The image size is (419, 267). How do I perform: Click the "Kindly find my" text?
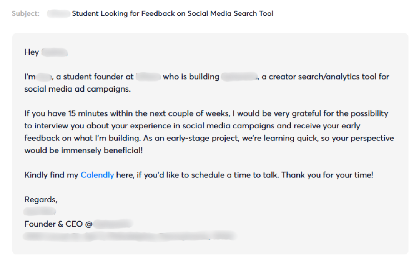point(51,175)
